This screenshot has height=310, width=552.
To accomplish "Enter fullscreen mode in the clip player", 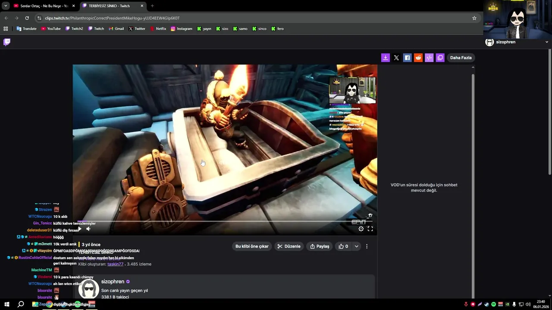I will pyautogui.click(x=370, y=229).
